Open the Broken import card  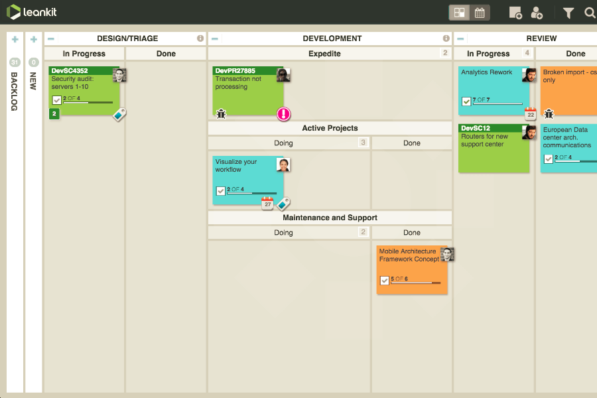[x=569, y=91]
